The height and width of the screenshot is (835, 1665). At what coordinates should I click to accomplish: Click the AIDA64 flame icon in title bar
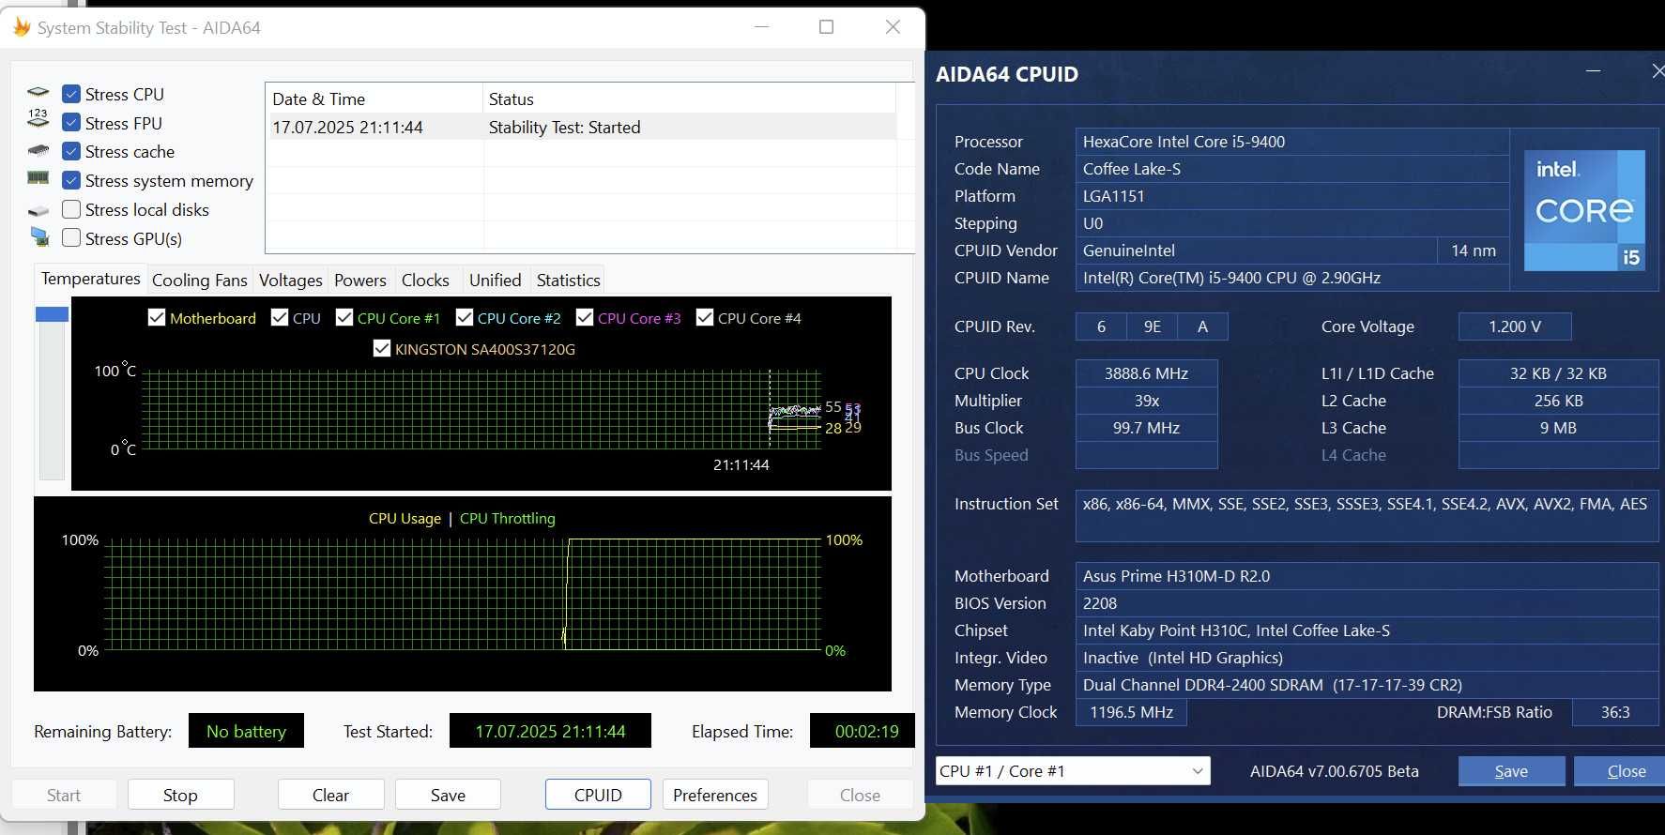click(x=22, y=26)
